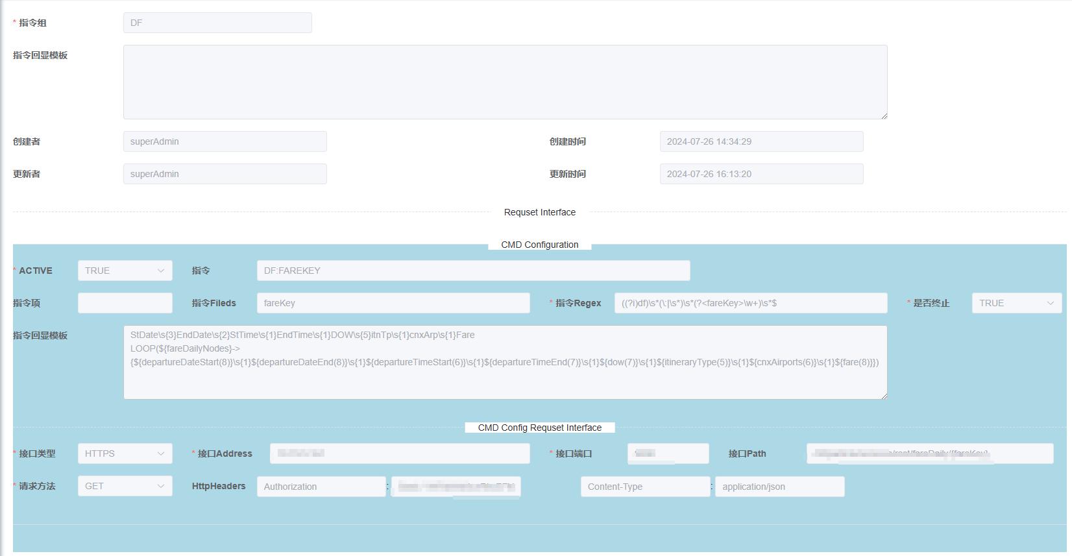Image resolution: width=1072 pixels, height=556 pixels.
Task: Open the ACTIVE dropdown showing TRUE
Action: [x=125, y=271]
